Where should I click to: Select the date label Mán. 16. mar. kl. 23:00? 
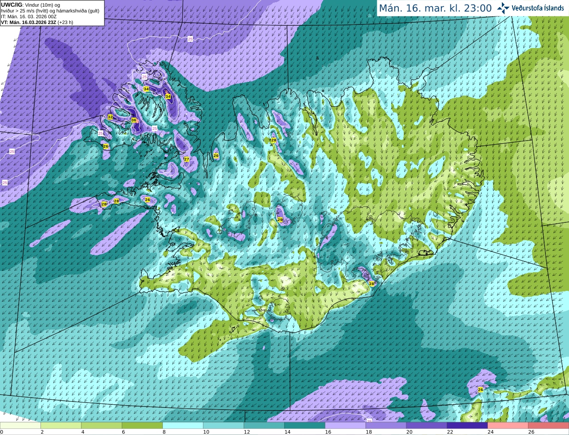pos(435,8)
